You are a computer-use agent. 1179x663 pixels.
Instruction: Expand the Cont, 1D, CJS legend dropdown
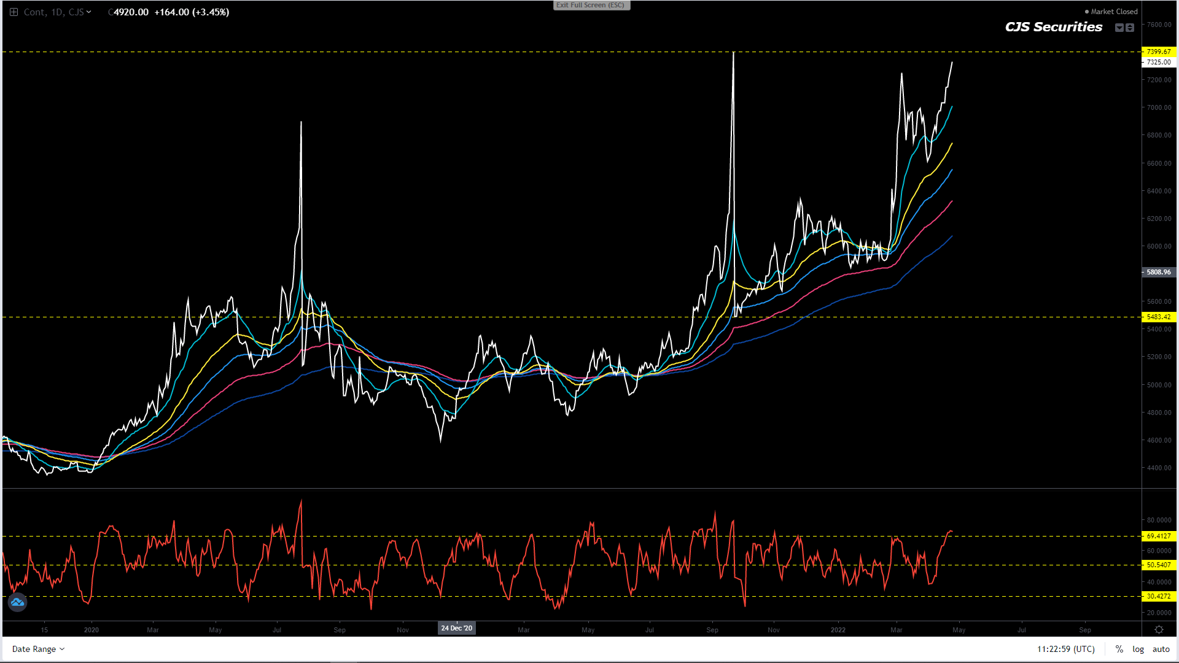[x=89, y=12]
